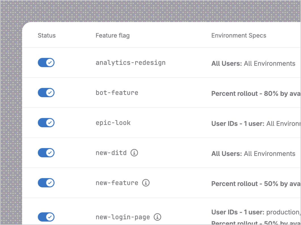Screen dimensions: 301x225
Task: Click the epic-look flag name
Action: pos(113,123)
